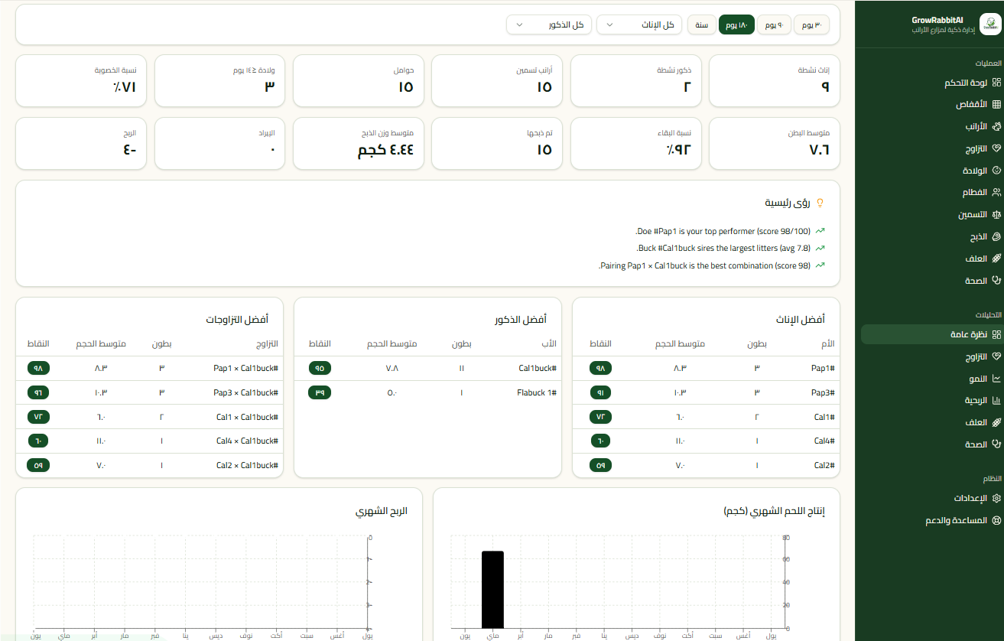The width and height of the screenshot is (1004, 641).
Task: Click trend icon beside Buck #Cal1buck insight
Action: click(x=820, y=248)
